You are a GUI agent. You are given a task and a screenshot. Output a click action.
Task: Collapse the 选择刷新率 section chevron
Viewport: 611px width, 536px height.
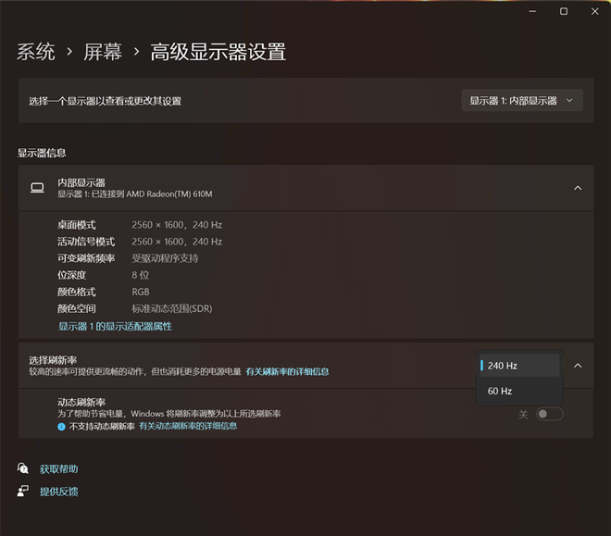tap(578, 366)
